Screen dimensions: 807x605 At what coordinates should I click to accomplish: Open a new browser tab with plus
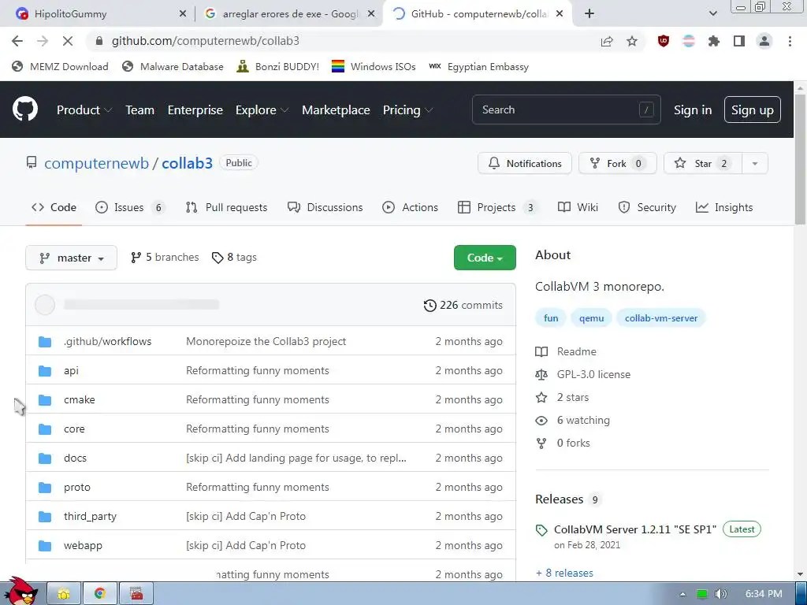point(589,14)
